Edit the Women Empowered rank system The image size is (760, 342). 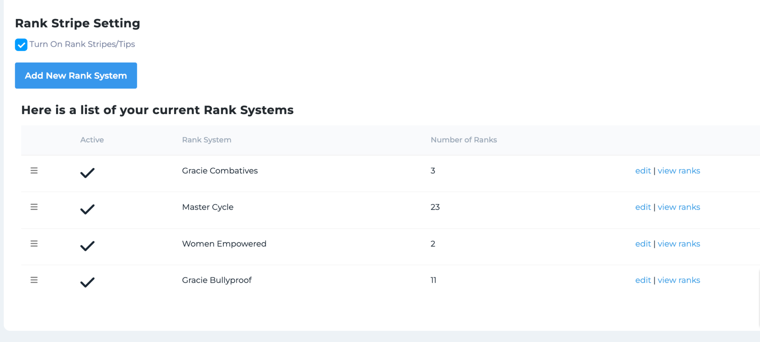[643, 244]
